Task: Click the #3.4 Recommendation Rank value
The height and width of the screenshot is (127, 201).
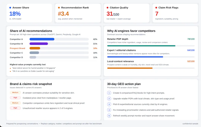Action: click(63, 14)
